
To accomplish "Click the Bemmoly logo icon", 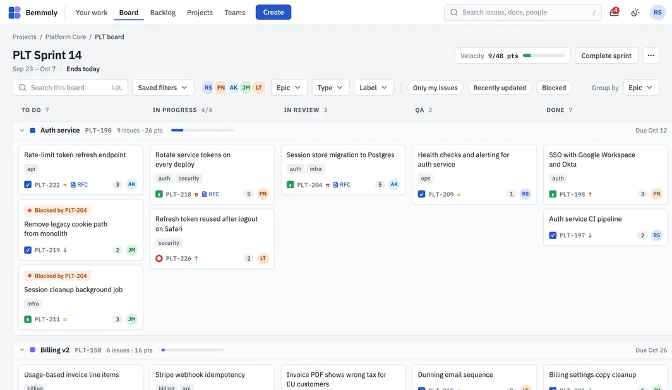I will (15, 13).
